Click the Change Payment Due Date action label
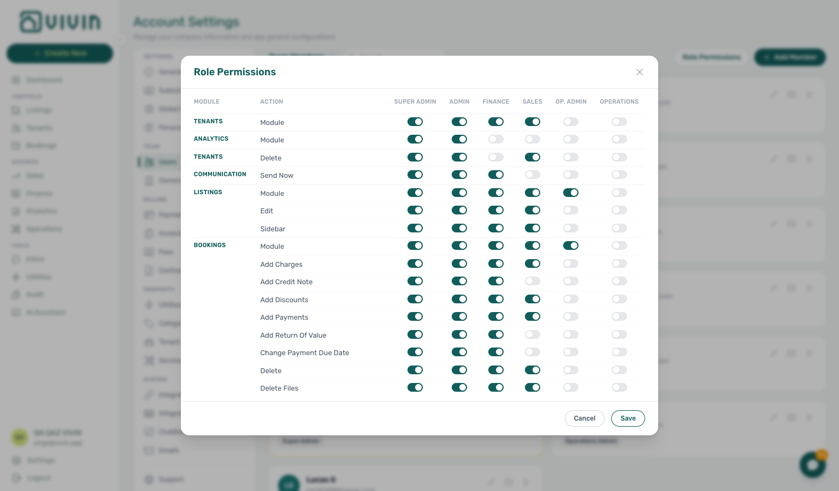839x491 pixels. click(305, 353)
